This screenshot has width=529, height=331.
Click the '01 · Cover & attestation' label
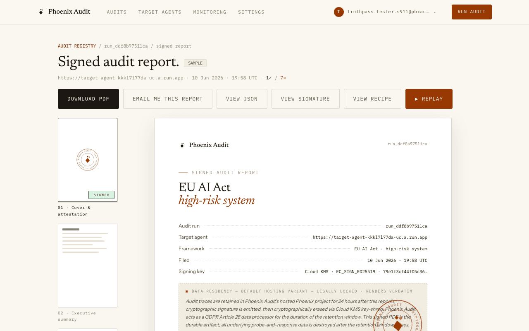74,211
